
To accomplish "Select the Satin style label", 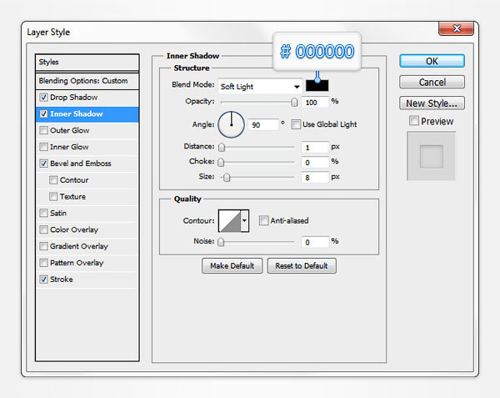I will coord(58,214).
